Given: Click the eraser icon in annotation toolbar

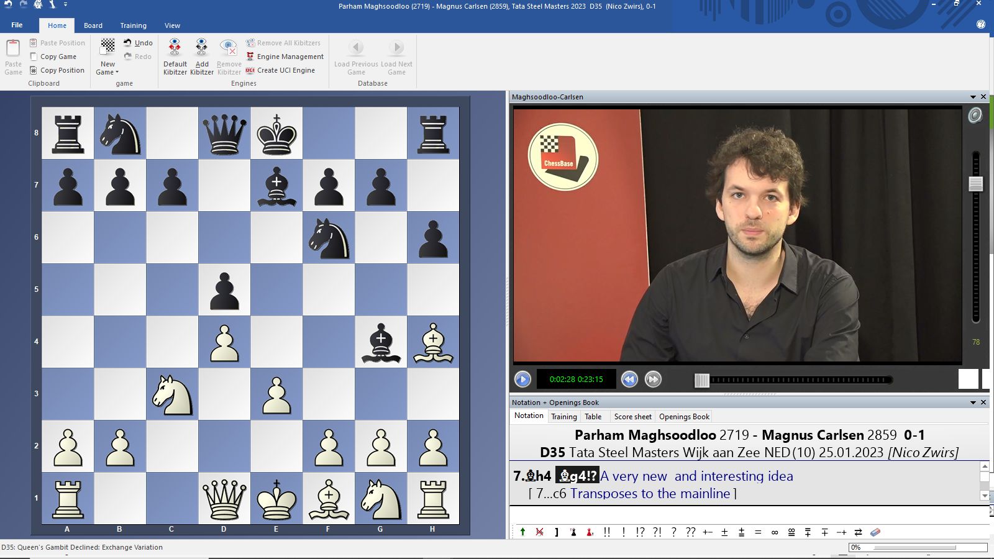Looking at the screenshot, I should (875, 532).
